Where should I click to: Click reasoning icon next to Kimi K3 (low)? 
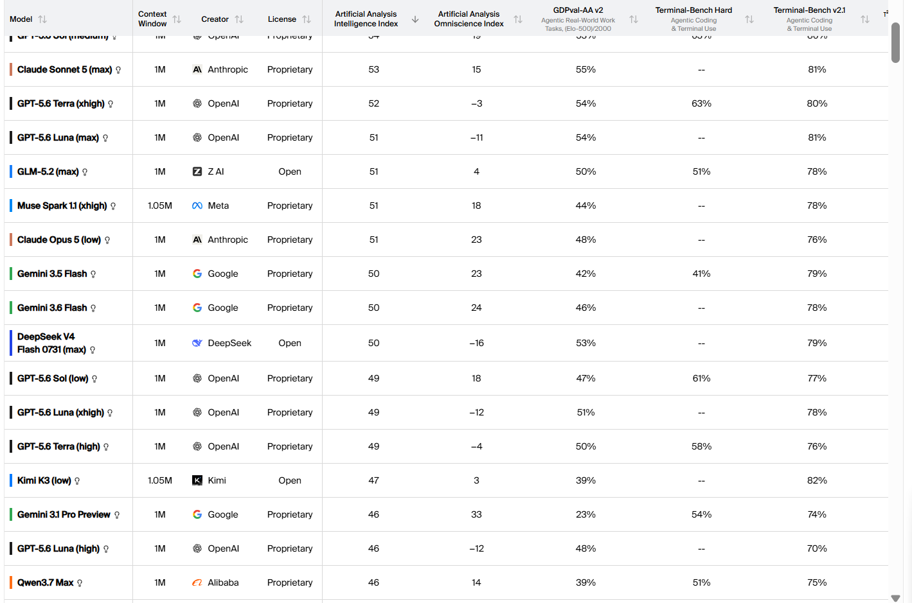point(77,481)
